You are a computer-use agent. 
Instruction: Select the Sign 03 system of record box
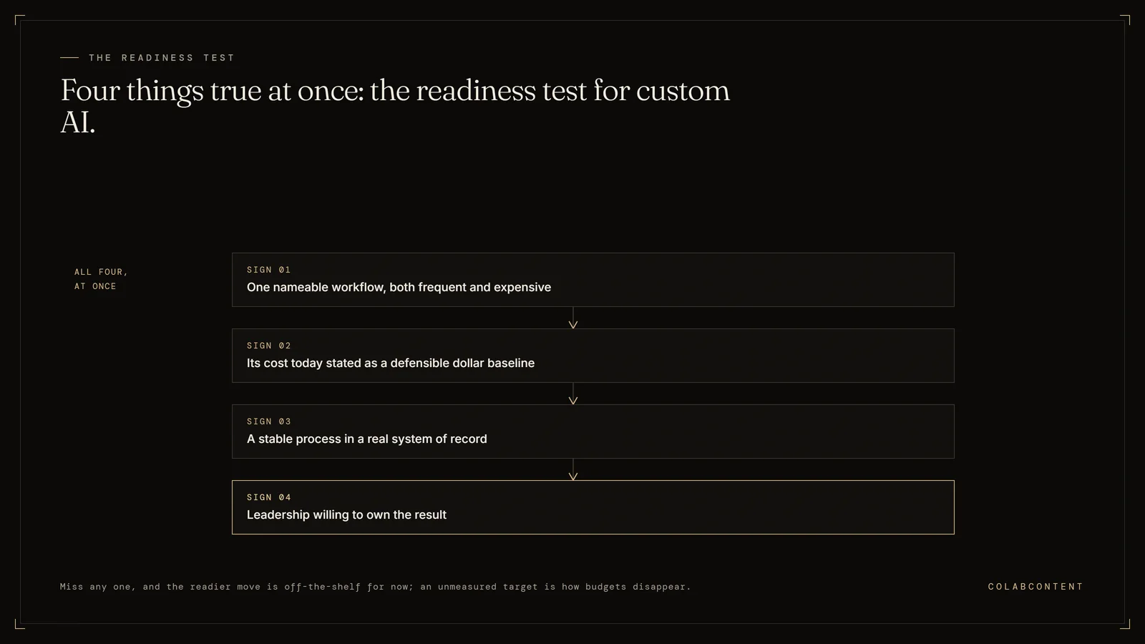[593, 431]
